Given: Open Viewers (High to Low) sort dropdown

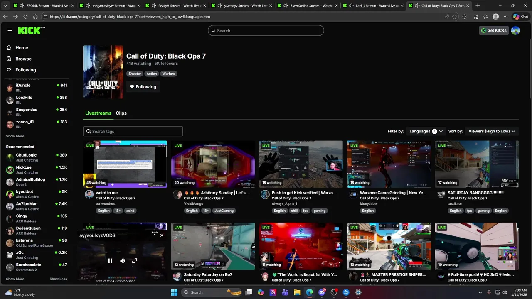Looking at the screenshot, I should [x=492, y=131].
